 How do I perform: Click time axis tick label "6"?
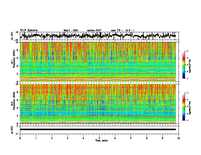coord(115,138)
